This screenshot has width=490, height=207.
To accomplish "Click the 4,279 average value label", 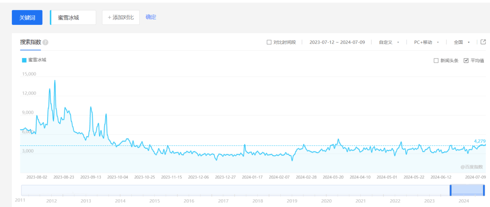I will click(x=479, y=141).
